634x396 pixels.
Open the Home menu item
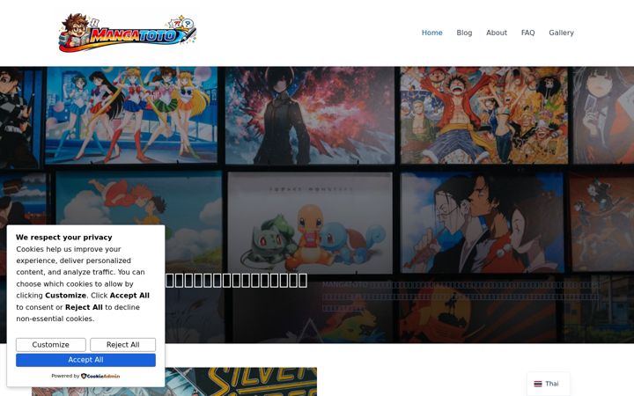click(431, 33)
